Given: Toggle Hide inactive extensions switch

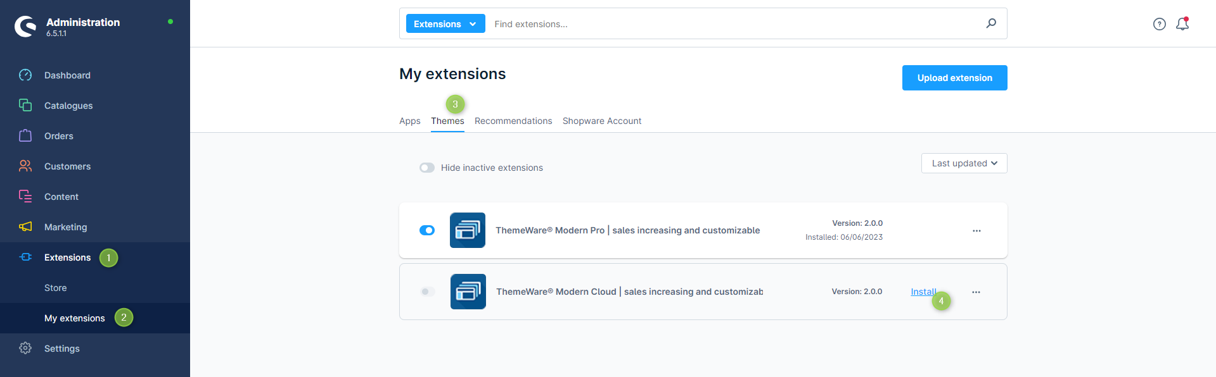Looking at the screenshot, I should (427, 168).
